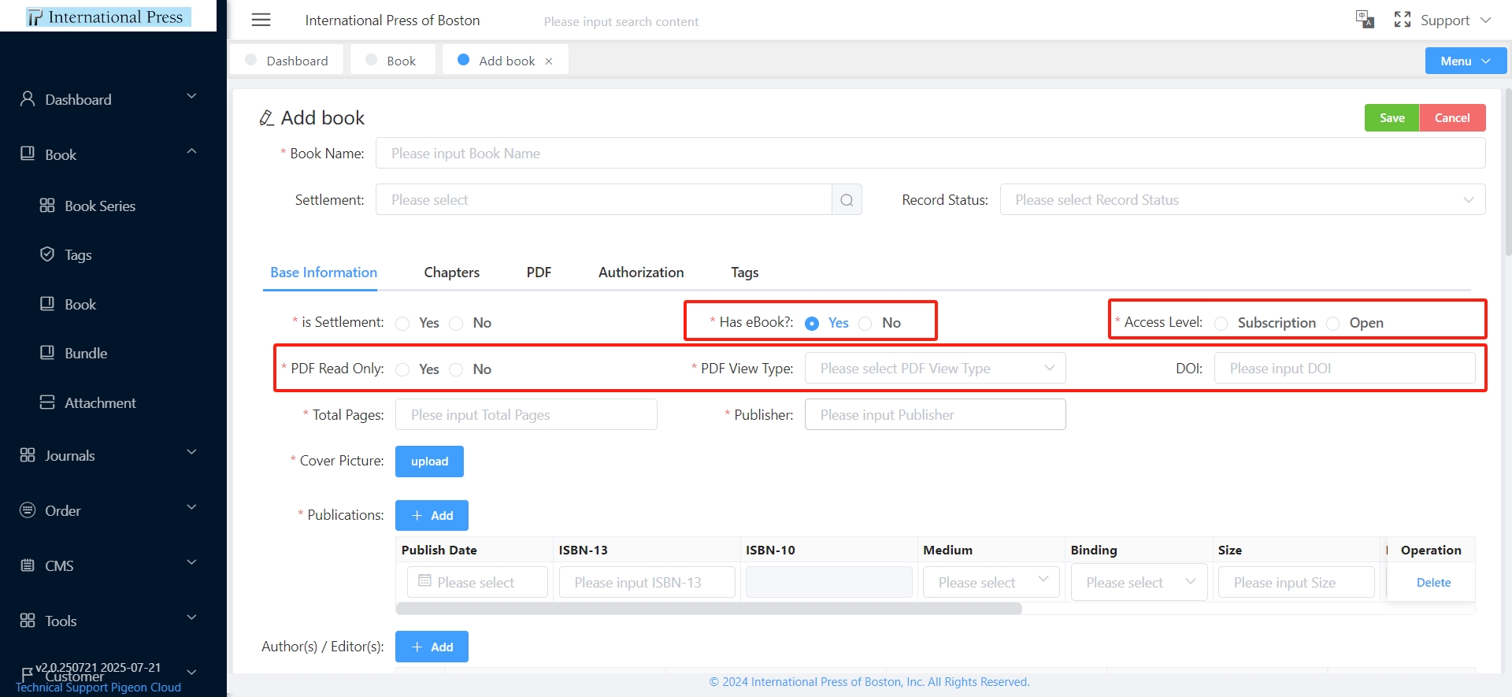
Task: Open the Dashboard page tab
Action: click(x=287, y=61)
